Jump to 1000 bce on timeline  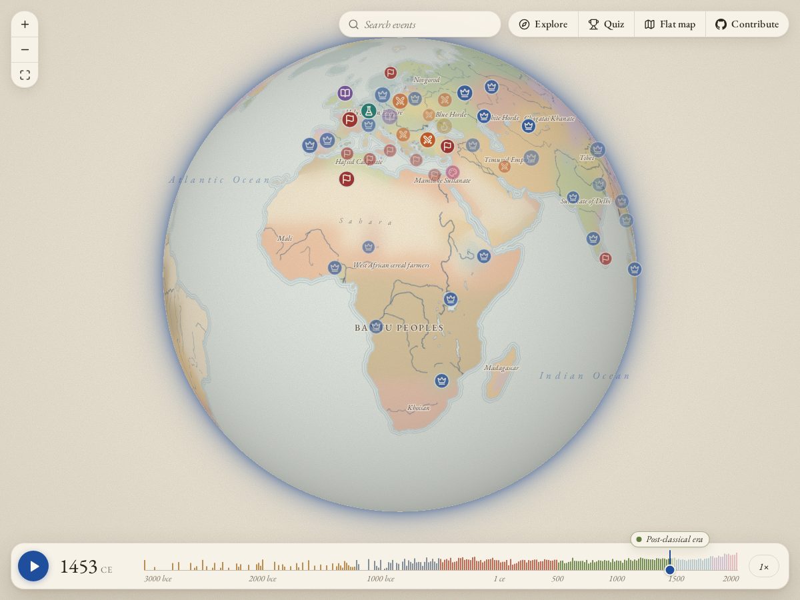click(x=381, y=579)
